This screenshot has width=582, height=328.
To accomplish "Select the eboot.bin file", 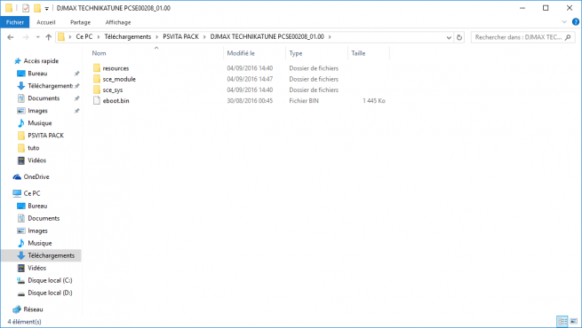I will coord(116,101).
